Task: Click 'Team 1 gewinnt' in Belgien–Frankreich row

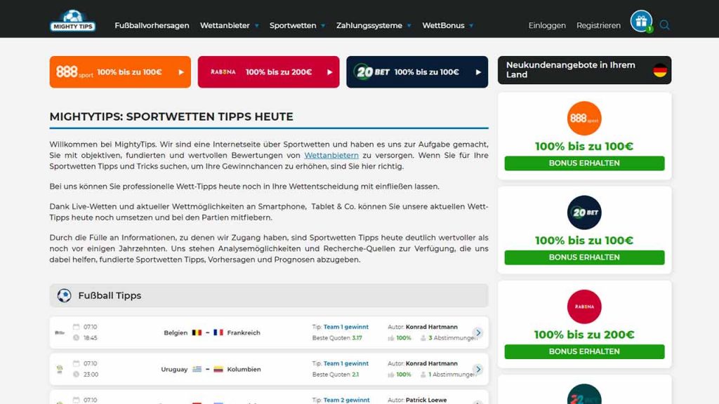Action: point(345,327)
